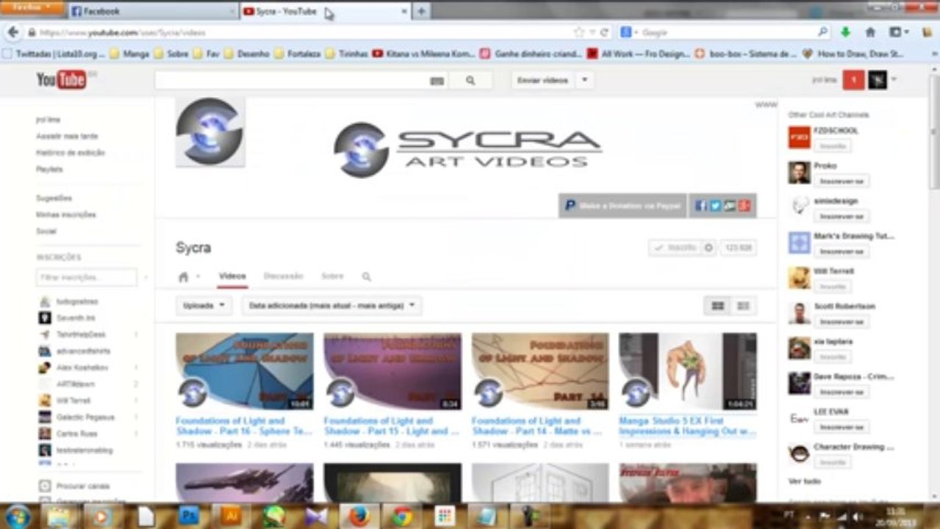The width and height of the screenshot is (940, 529).
Task: Open Manga Studio 5 EX First Impressions link
Action: (x=687, y=426)
